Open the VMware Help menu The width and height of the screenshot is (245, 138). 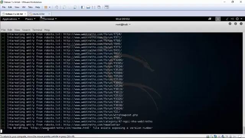(38, 7)
